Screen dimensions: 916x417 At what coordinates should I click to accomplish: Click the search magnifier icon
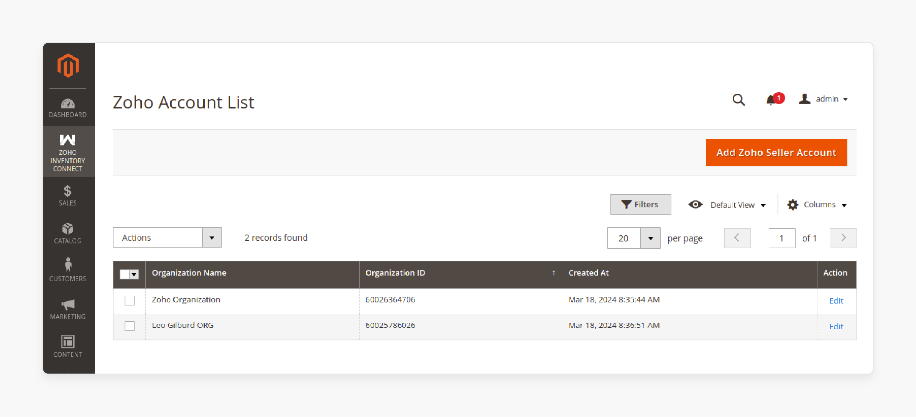(x=738, y=100)
